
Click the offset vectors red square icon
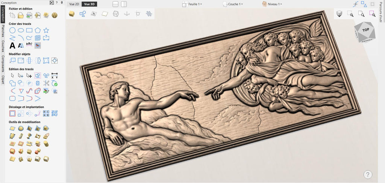[x=12, y=113]
